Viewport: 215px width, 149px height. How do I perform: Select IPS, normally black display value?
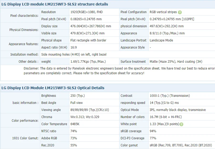pos(177,110)
